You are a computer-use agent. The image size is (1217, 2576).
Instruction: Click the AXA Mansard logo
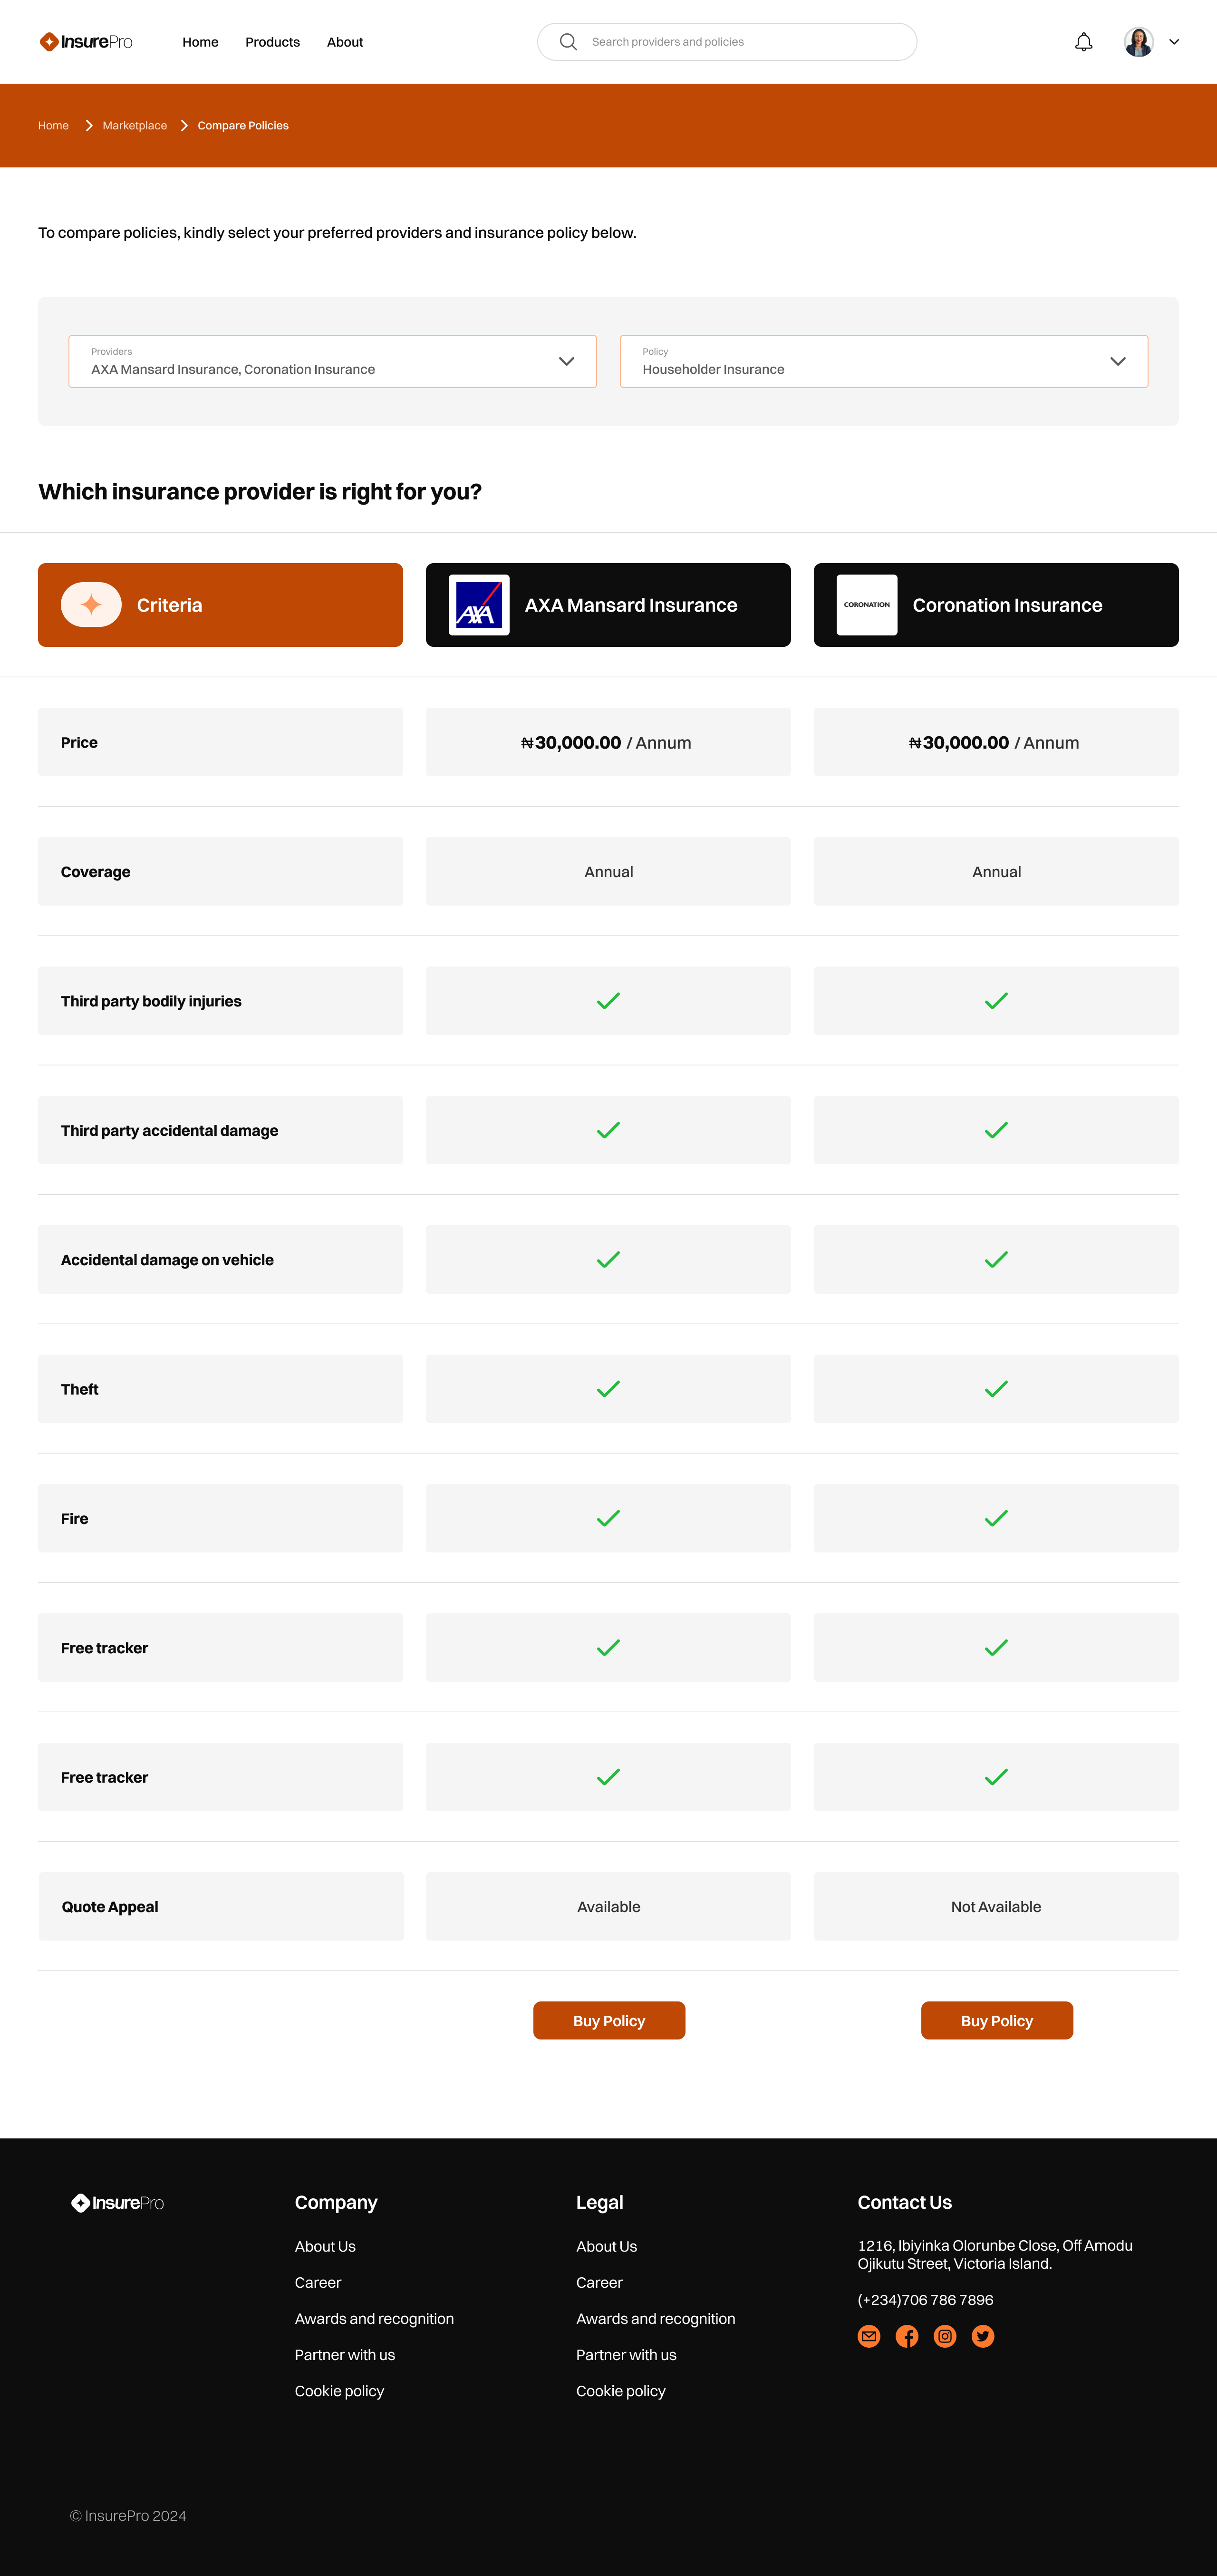point(479,605)
